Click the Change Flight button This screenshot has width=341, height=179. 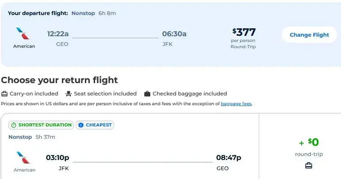(x=309, y=35)
